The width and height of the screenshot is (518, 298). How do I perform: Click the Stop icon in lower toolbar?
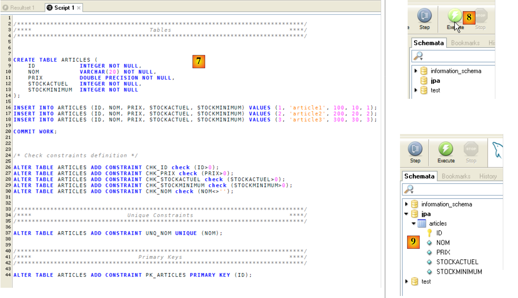471,149
